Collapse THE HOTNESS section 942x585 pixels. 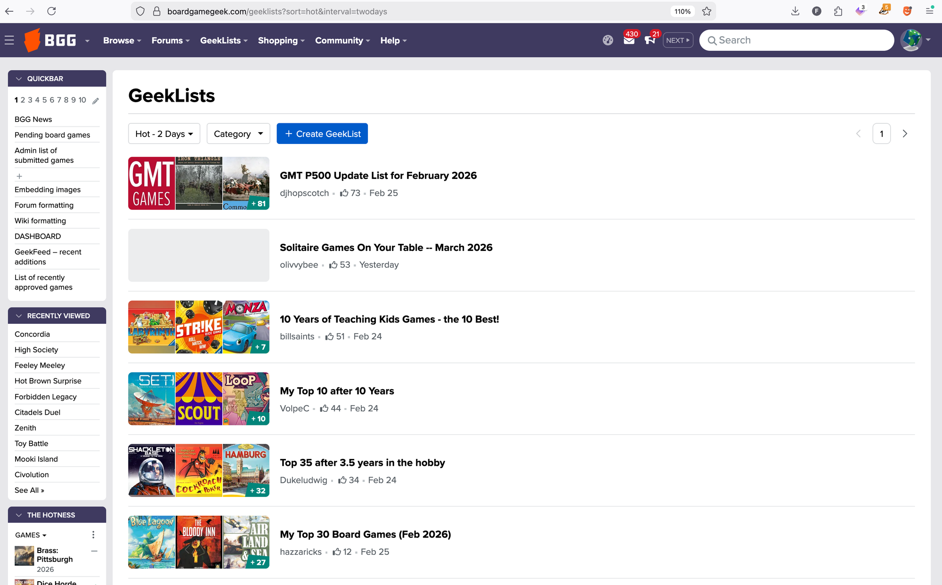[19, 515]
